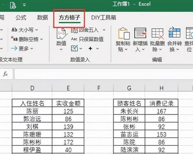Click the 复制粘贴 clipboard icon
The height and width of the screenshot is (154, 193).
(124, 33)
